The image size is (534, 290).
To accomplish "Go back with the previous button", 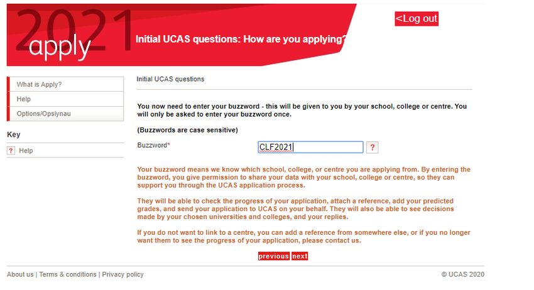I will point(273,256).
